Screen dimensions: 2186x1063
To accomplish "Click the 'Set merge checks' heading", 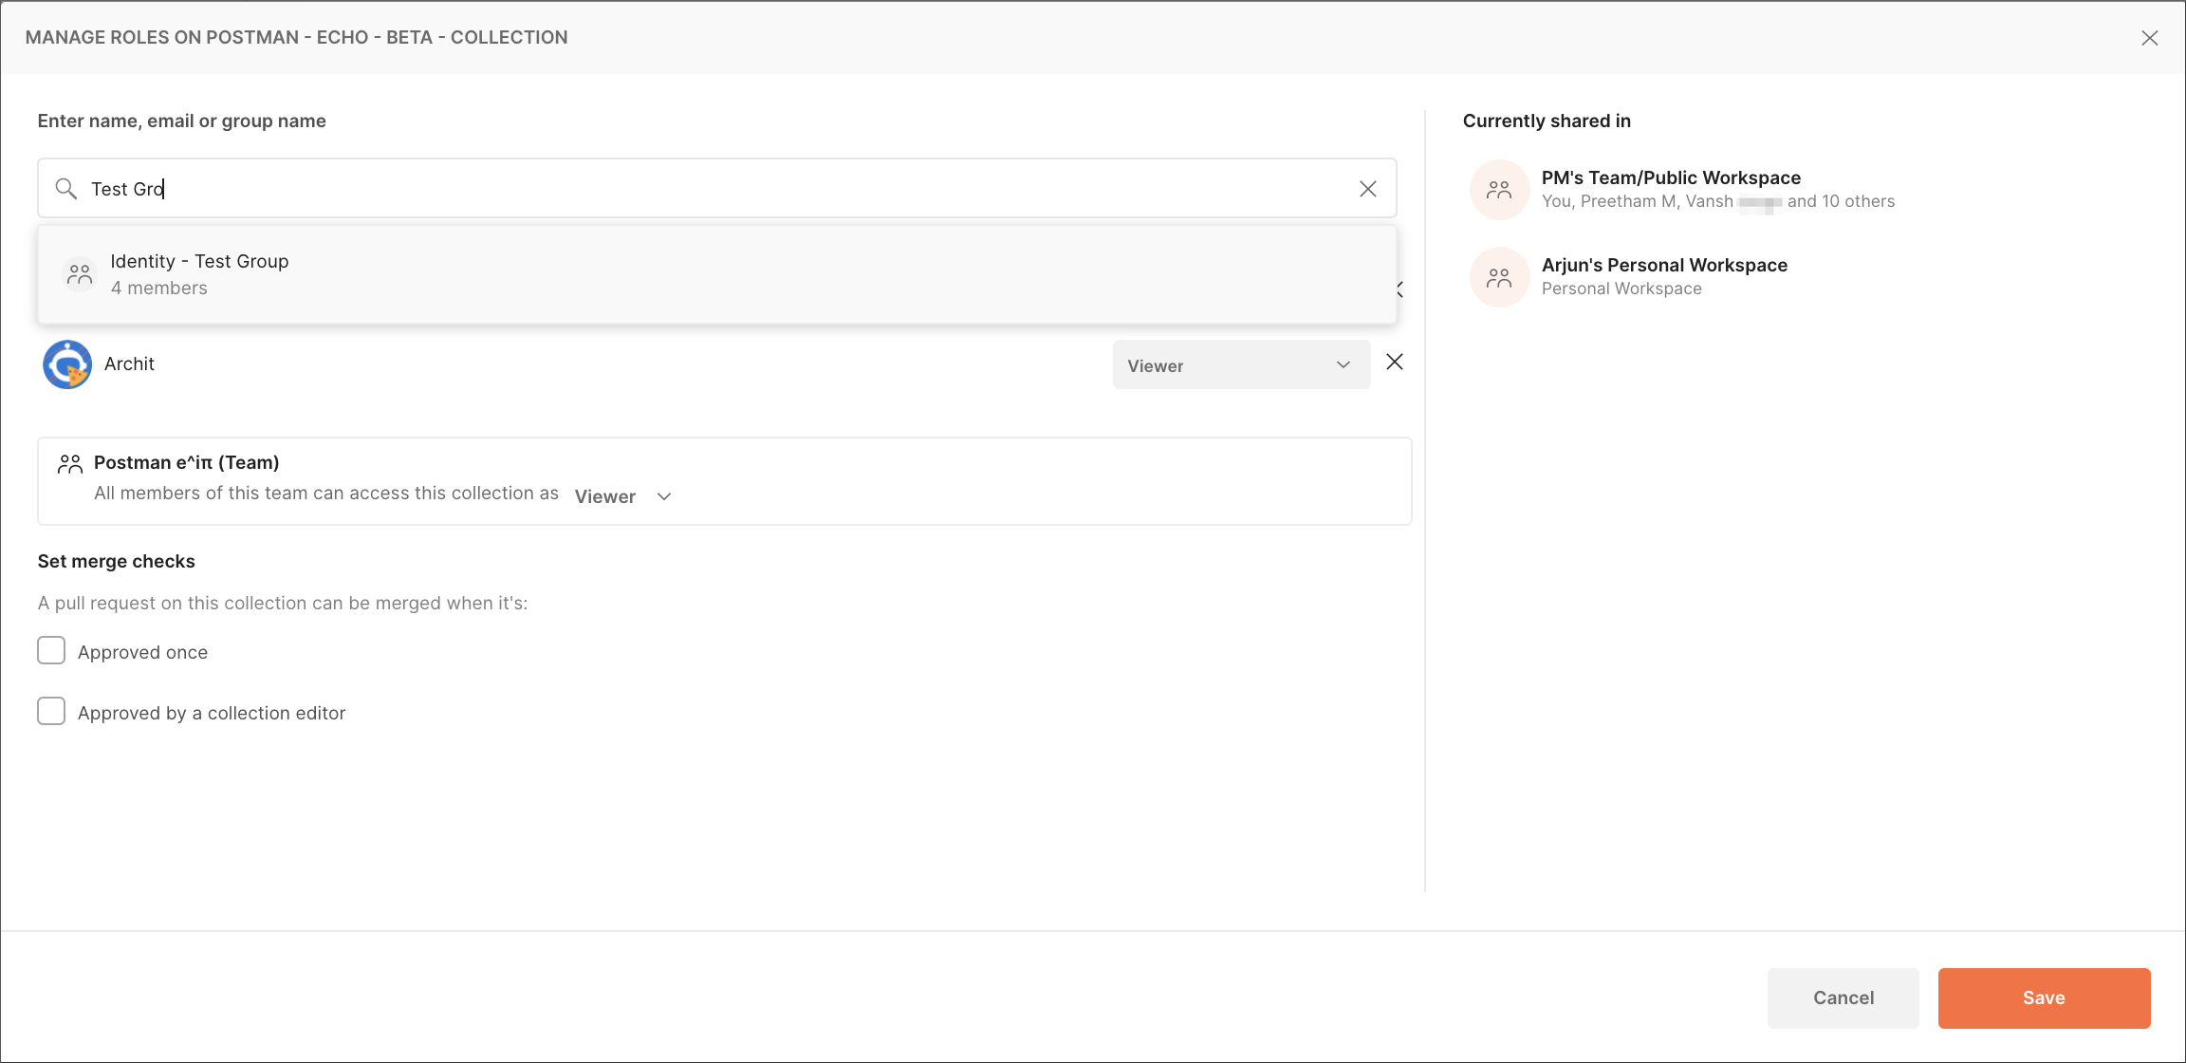I will click(117, 561).
